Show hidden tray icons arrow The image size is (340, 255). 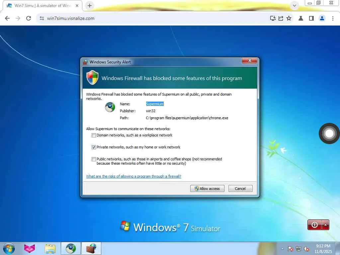pyautogui.click(x=282, y=249)
